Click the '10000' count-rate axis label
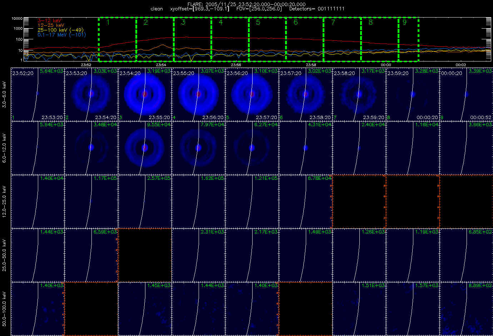The height and width of the screenshot is (336, 493). (17, 18)
